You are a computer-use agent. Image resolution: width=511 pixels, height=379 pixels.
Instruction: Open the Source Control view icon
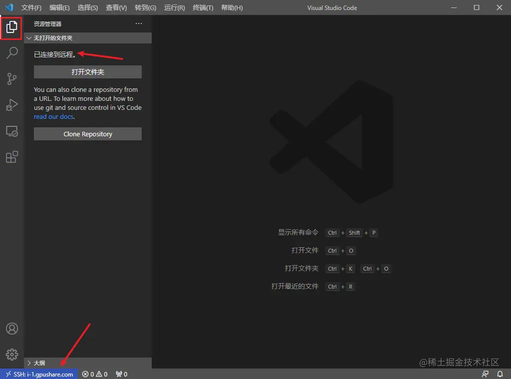(12, 78)
